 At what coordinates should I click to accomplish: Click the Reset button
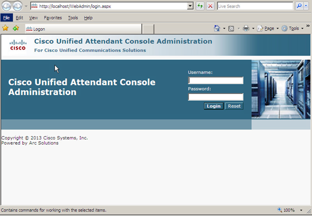pyautogui.click(x=234, y=106)
